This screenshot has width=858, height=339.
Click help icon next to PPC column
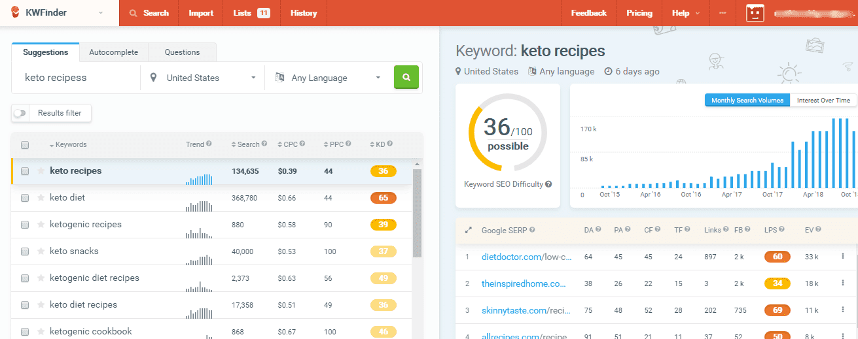click(x=348, y=144)
